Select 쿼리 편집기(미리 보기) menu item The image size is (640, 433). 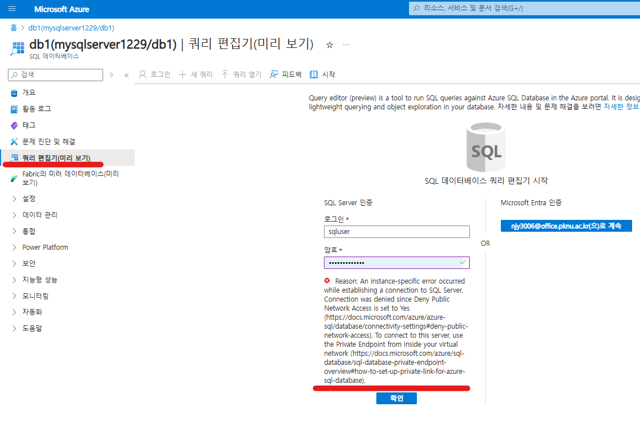click(x=68, y=158)
